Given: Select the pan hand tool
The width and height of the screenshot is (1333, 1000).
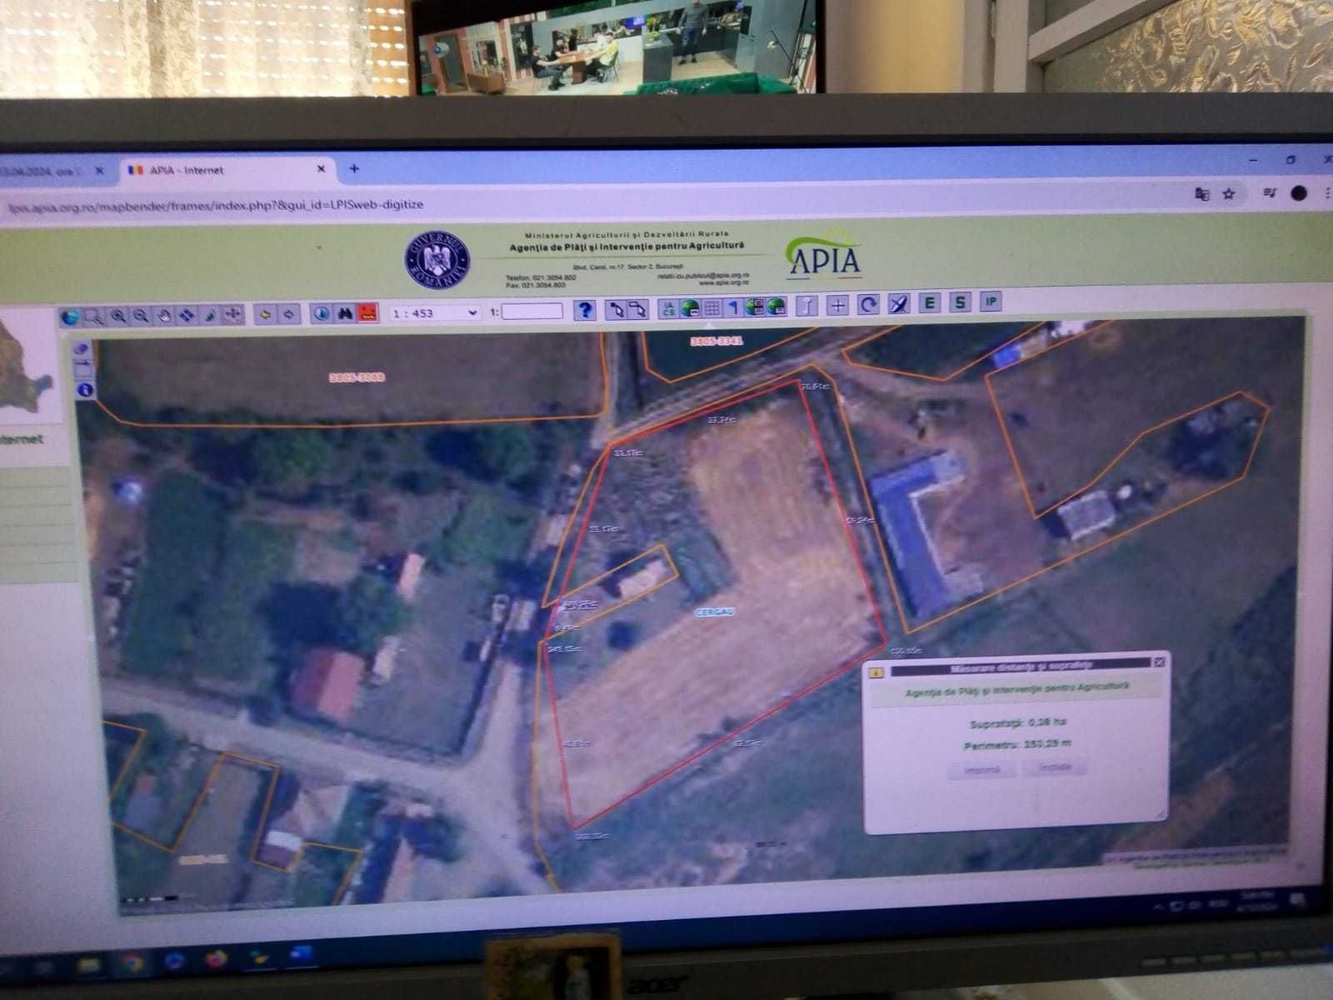Looking at the screenshot, I should pyautogui.click(x=164, y=315).
